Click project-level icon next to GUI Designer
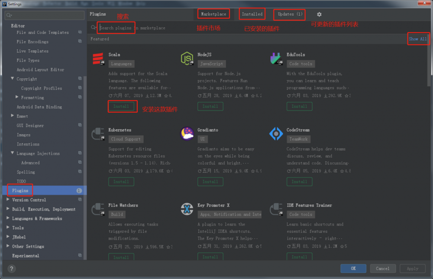433x279 pixels. 80,125
